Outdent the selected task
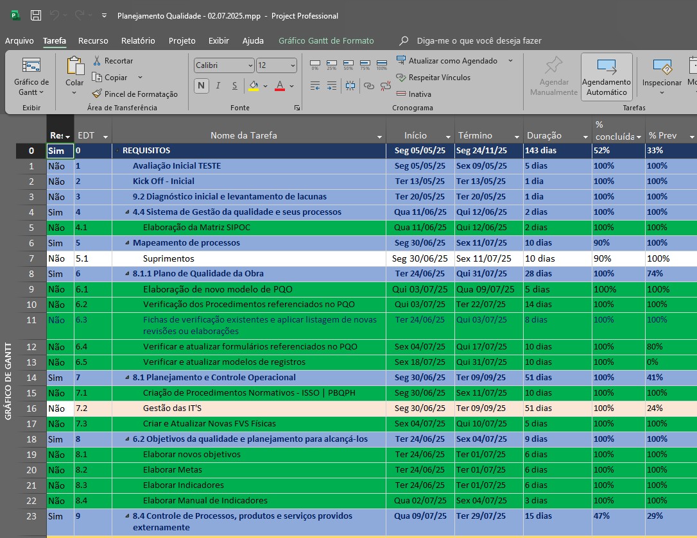697x538 pixels. 315,86
